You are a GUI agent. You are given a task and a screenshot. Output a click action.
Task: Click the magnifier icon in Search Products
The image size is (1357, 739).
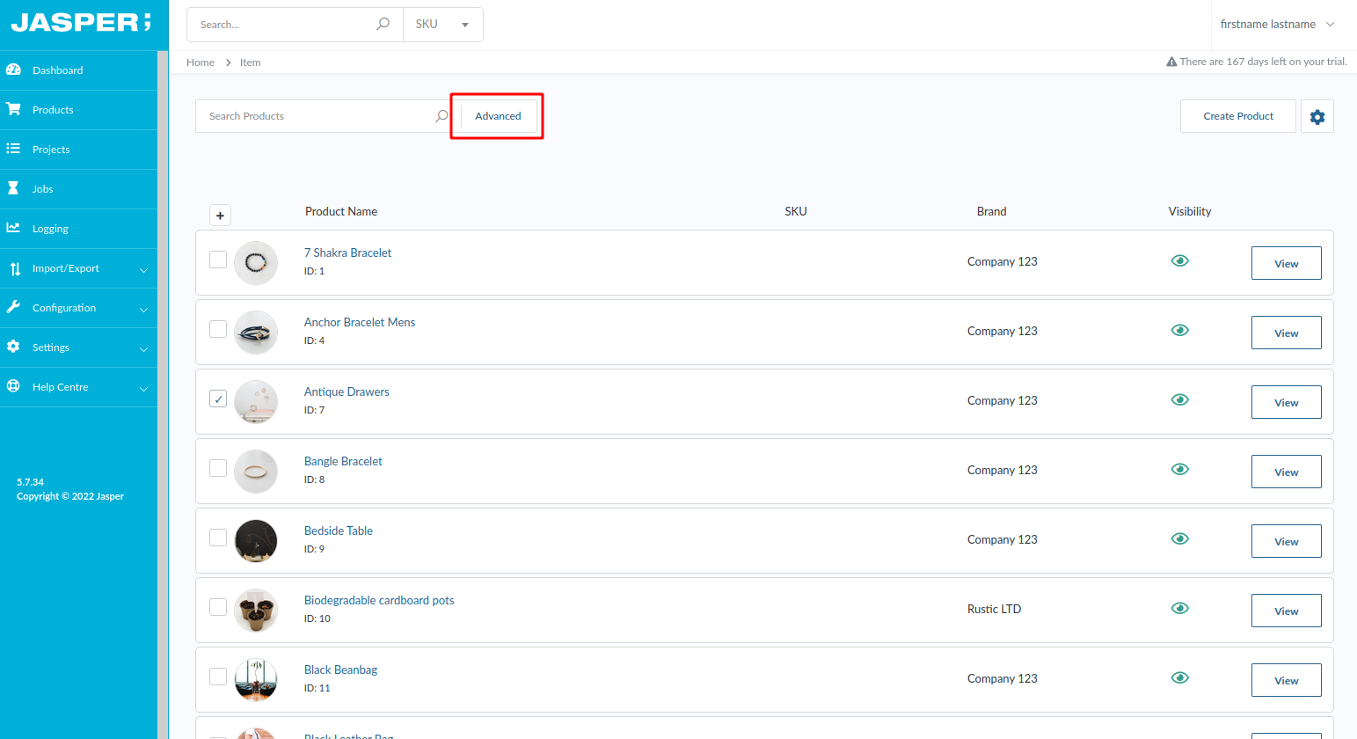tap(441, 116)
